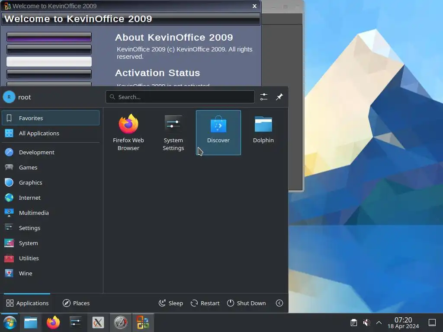Open the Settings category
The width and height of the screenshot is (443, 332).
pyautogui.click(x=51, y=228)
